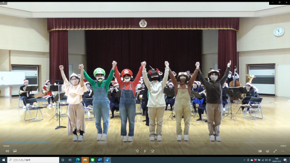Image resolution: width=290 pixels, height=163 pixels.
Task: Open the Windows Start menu
Action: coord(3,160)
